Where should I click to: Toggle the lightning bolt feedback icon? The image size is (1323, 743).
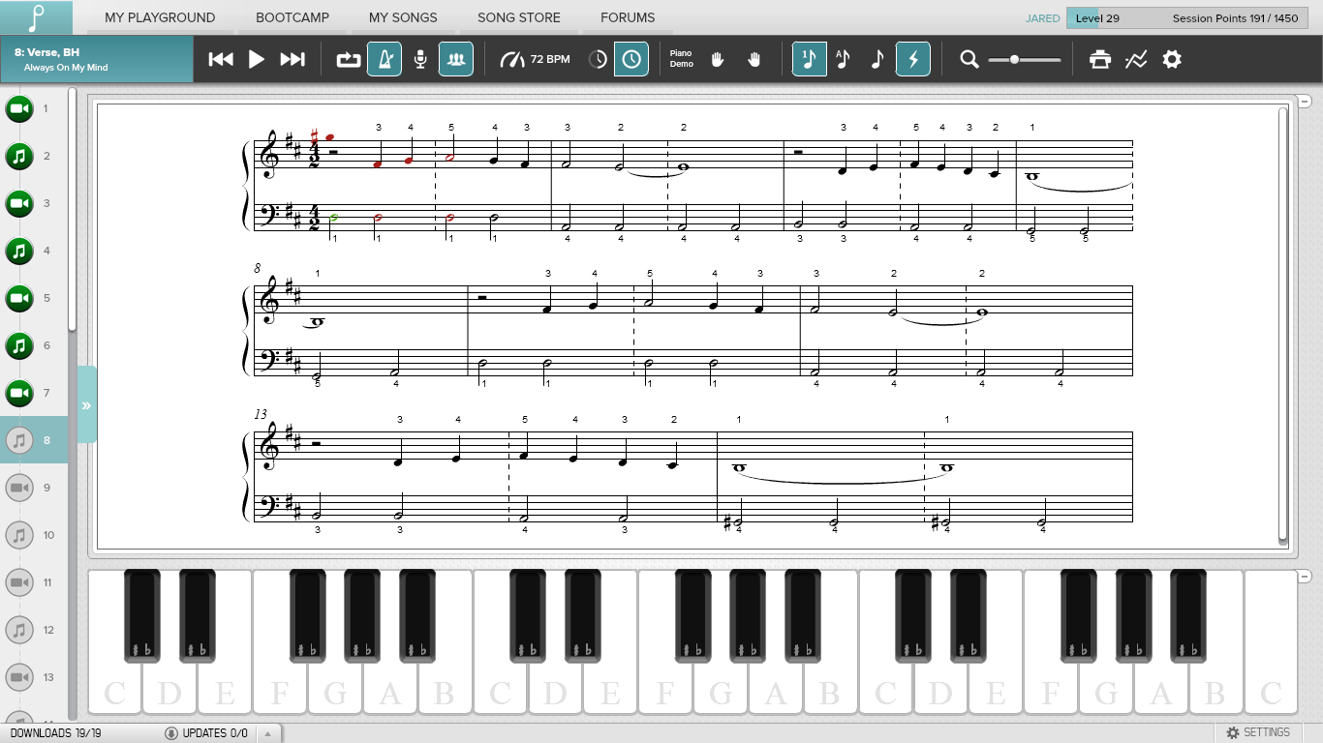point(913,59)
